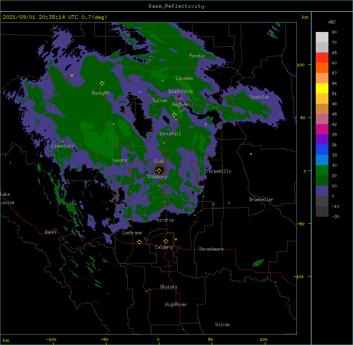Click the Lacombe city label
The image size is (353, 345).
184,78
